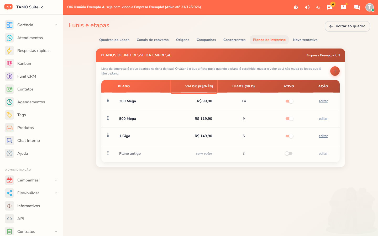This screenshot has height=236, width=378.
Task: Switch to the Quadros de Leads tab
Action: click(114, 40)
